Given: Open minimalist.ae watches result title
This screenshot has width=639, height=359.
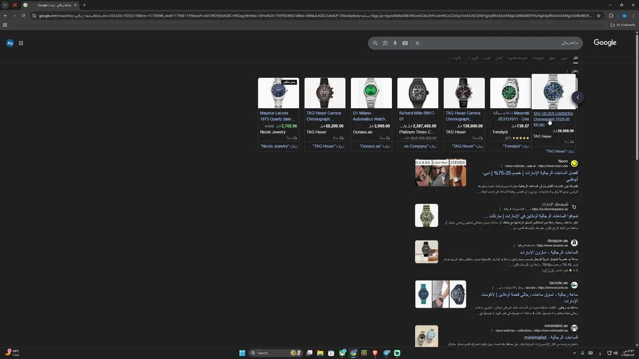Looking at the screenshot, I should coord(551,338).
